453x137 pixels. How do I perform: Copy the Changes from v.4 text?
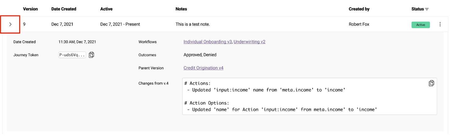[431, 83]
